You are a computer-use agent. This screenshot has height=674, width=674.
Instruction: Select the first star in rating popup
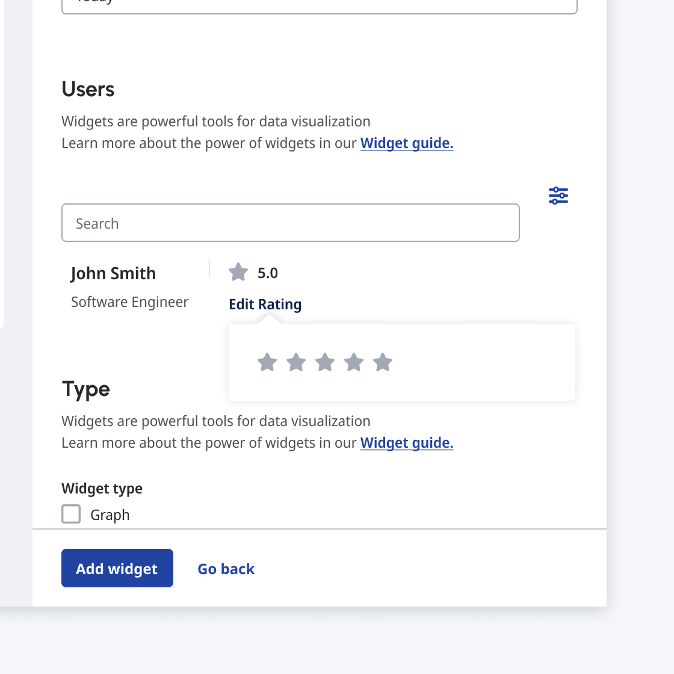(x=267, y=362)
